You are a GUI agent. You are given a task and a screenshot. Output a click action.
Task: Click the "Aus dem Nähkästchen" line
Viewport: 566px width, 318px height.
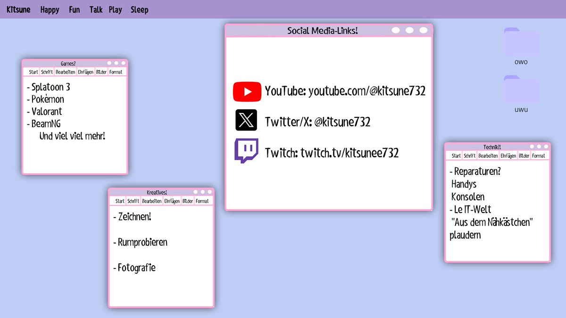click(492, 222)
